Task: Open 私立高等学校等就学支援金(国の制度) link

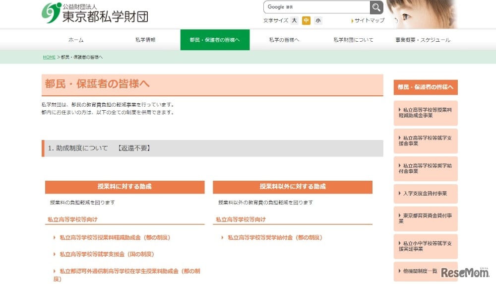Action: point(107,254)
